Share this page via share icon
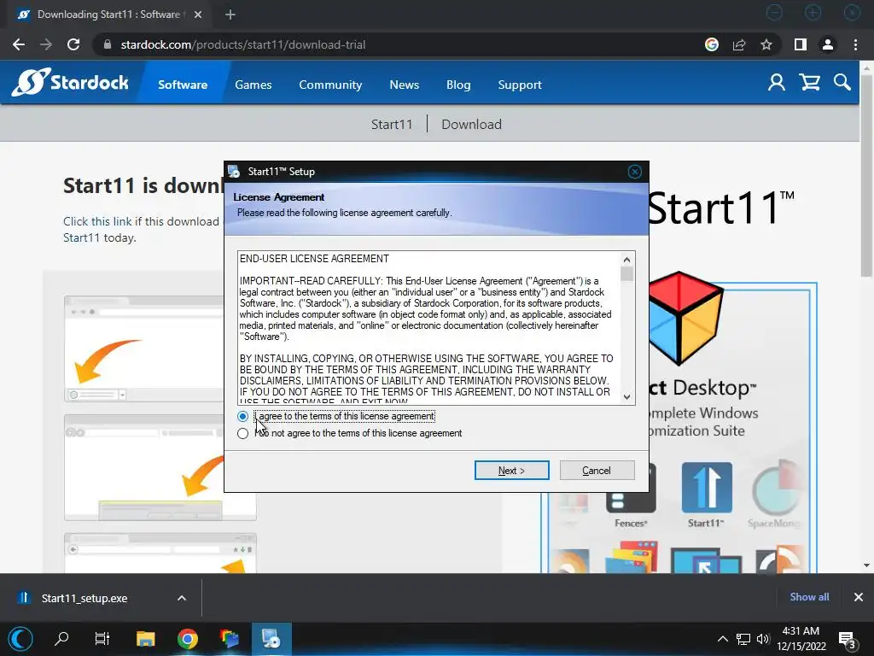Viewport: 874px width, 656px height. click(739, 44)
